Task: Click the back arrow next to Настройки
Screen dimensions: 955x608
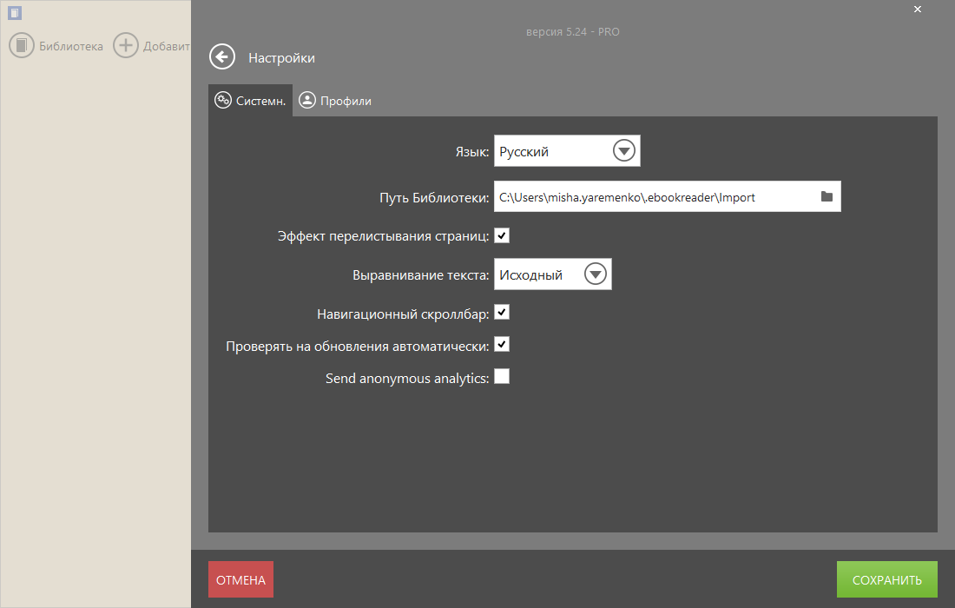Action: (x=222, y=57)
